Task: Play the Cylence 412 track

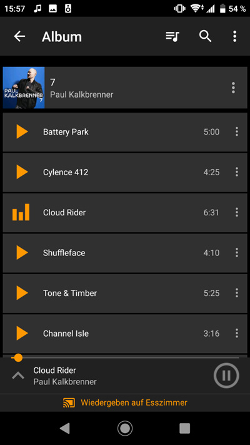Action: coord(22,172)
